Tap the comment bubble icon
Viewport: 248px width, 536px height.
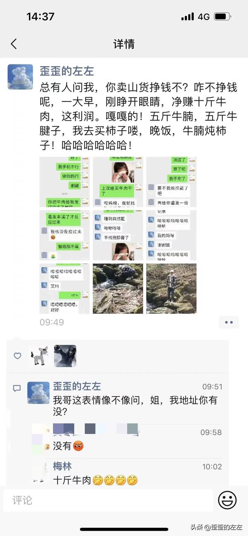coord(17,388)
